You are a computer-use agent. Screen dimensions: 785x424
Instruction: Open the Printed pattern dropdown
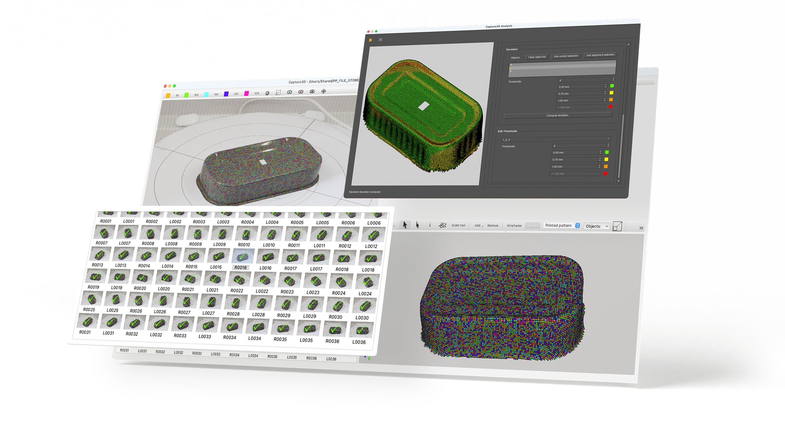[x=561, y=225]
